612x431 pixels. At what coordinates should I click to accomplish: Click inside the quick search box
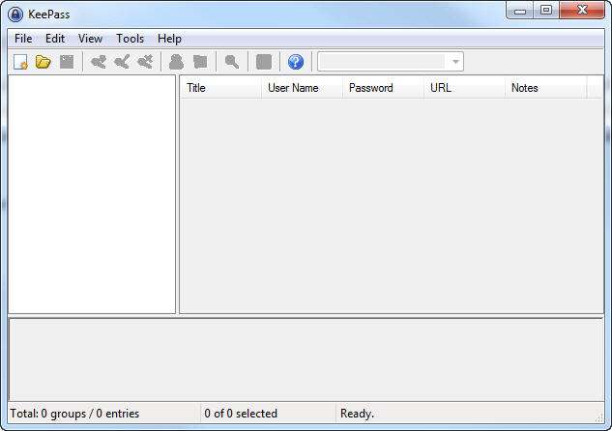[382, 62]
